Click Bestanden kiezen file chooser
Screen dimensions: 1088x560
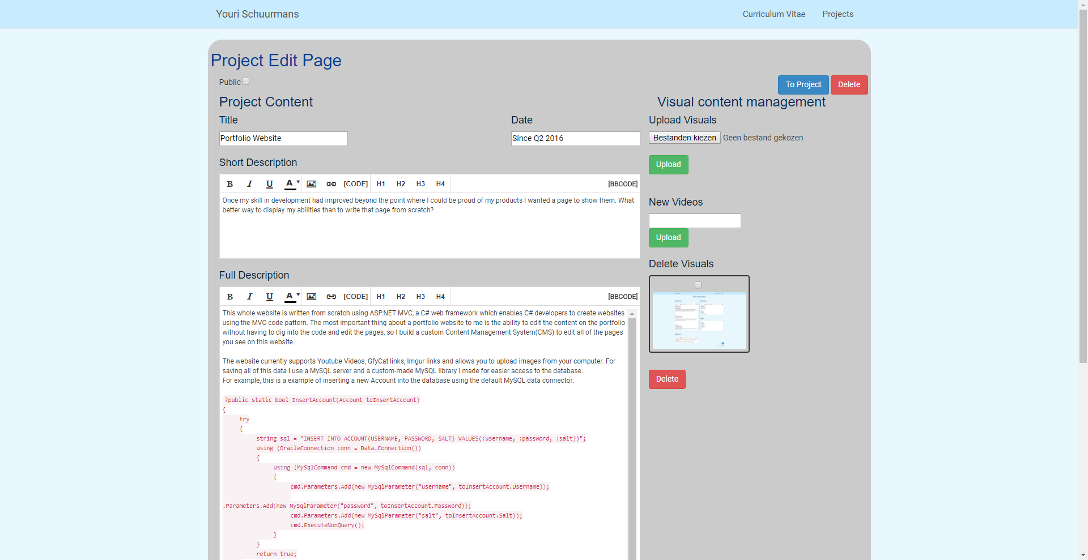pos(685,138)
